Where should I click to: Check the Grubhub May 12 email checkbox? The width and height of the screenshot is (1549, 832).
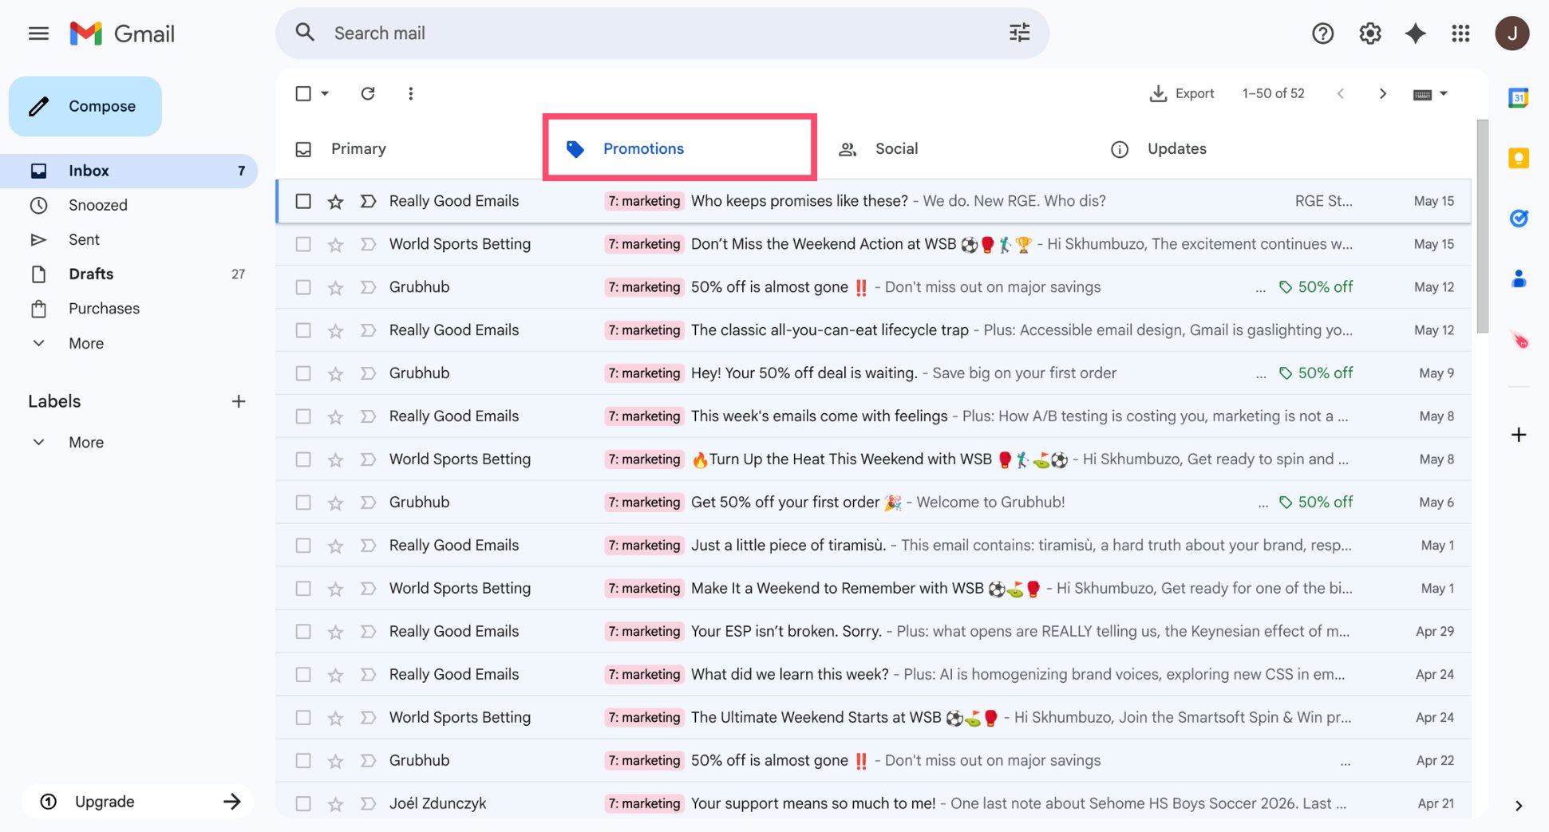click(303, 287)
